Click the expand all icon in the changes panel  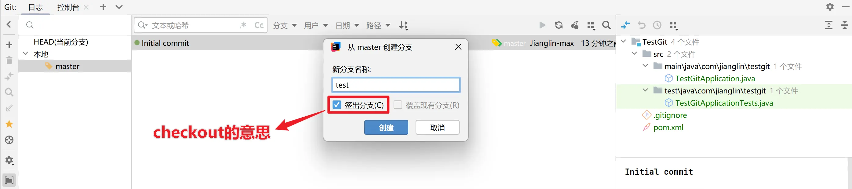[828, 25]
